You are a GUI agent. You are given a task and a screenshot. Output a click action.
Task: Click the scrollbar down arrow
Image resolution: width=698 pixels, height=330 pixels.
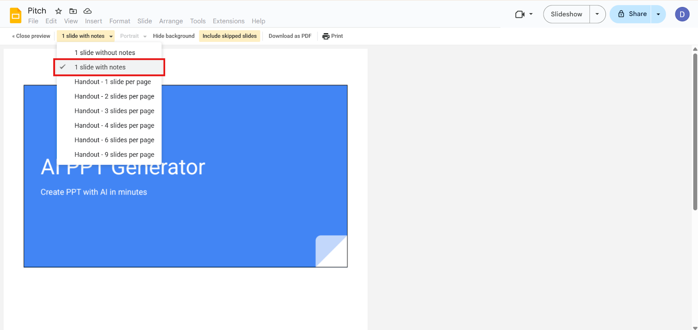coord(695,328)
